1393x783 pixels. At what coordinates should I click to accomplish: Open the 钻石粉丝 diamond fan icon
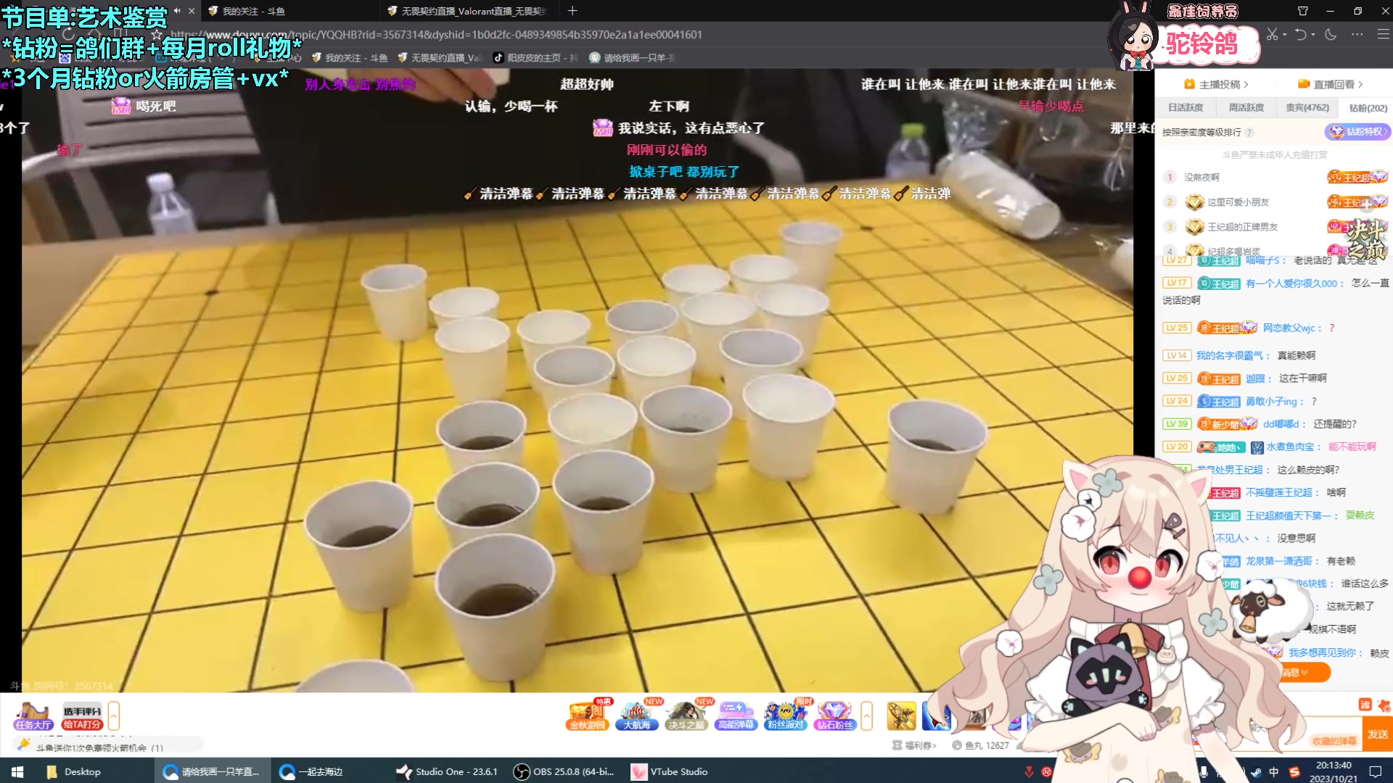click(x=834, y=715)
